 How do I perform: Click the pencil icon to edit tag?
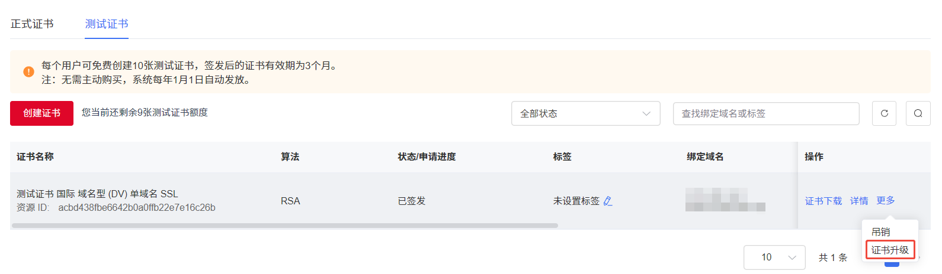coord(608,201)
